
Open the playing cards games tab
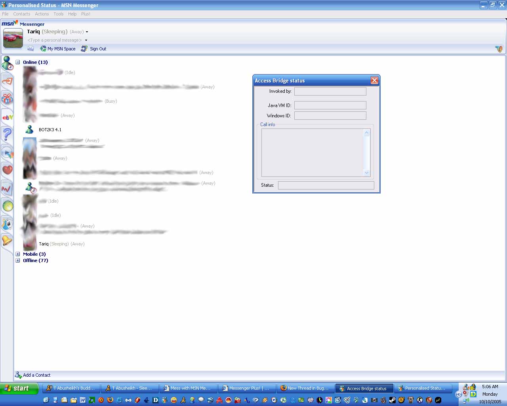pyautogui.click(x=7, y=224)
